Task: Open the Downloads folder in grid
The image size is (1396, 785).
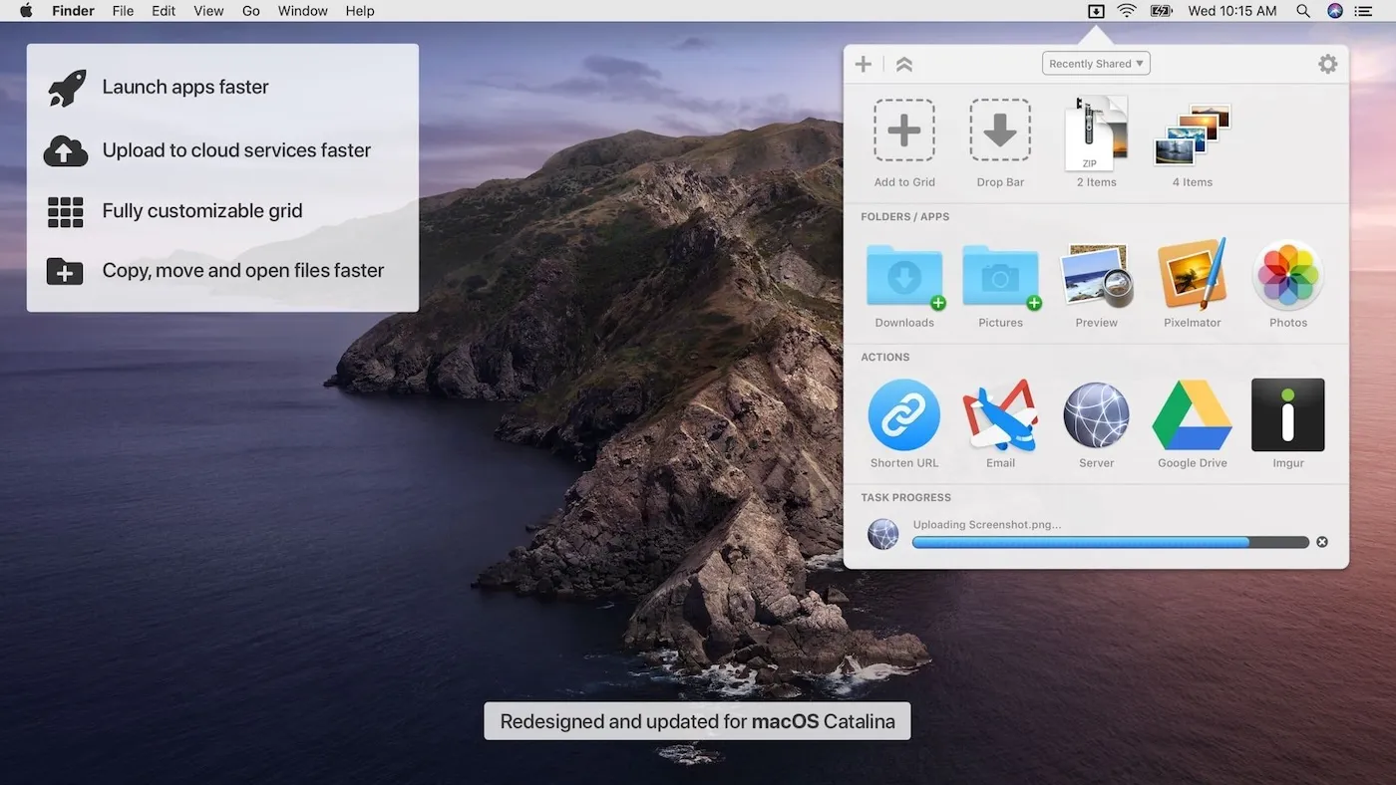Action: click(x=903, y=275)
